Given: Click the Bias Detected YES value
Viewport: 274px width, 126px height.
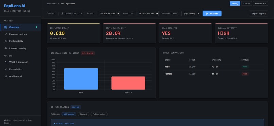Looking at the screenshot, I should coord(166,33).
